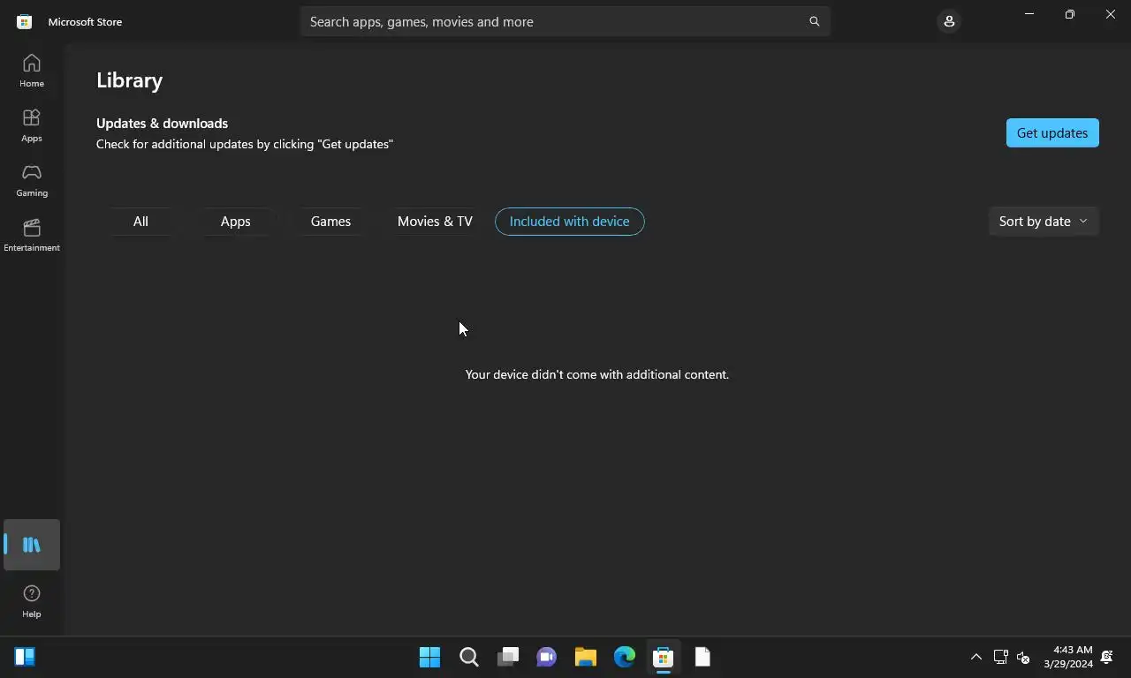This screenshot has height=678, width=1131.
Task: Click the Get updates button
Action: (1052, 132)
